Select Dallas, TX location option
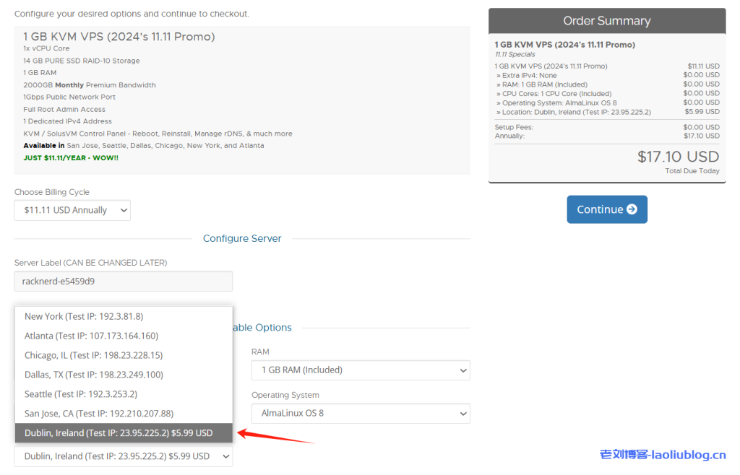The height and width of the screenshot is (475, 740). pyautogui.click(x=93, y=375)
